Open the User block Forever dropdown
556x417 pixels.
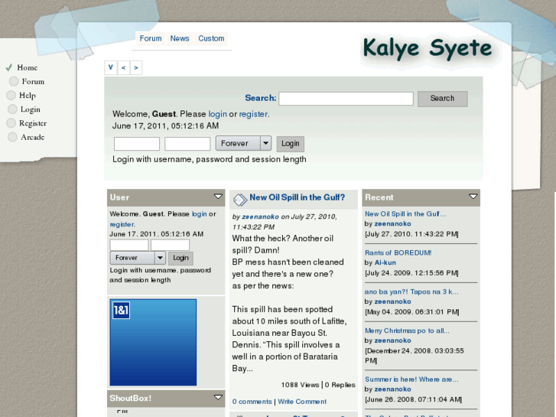pyautogui.click(x=138, y=258)
